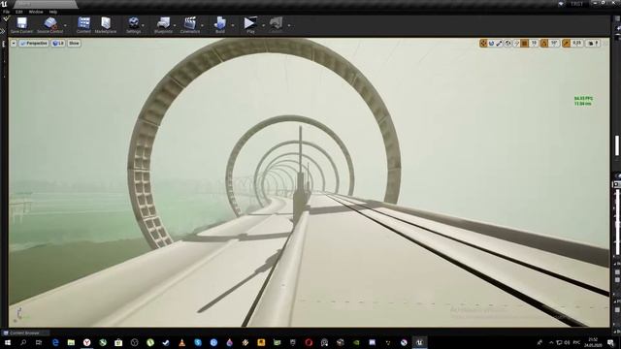Open the viewport options dropdown arrow
The width and height of the screenshot is (621, 349).
[14, 43]
